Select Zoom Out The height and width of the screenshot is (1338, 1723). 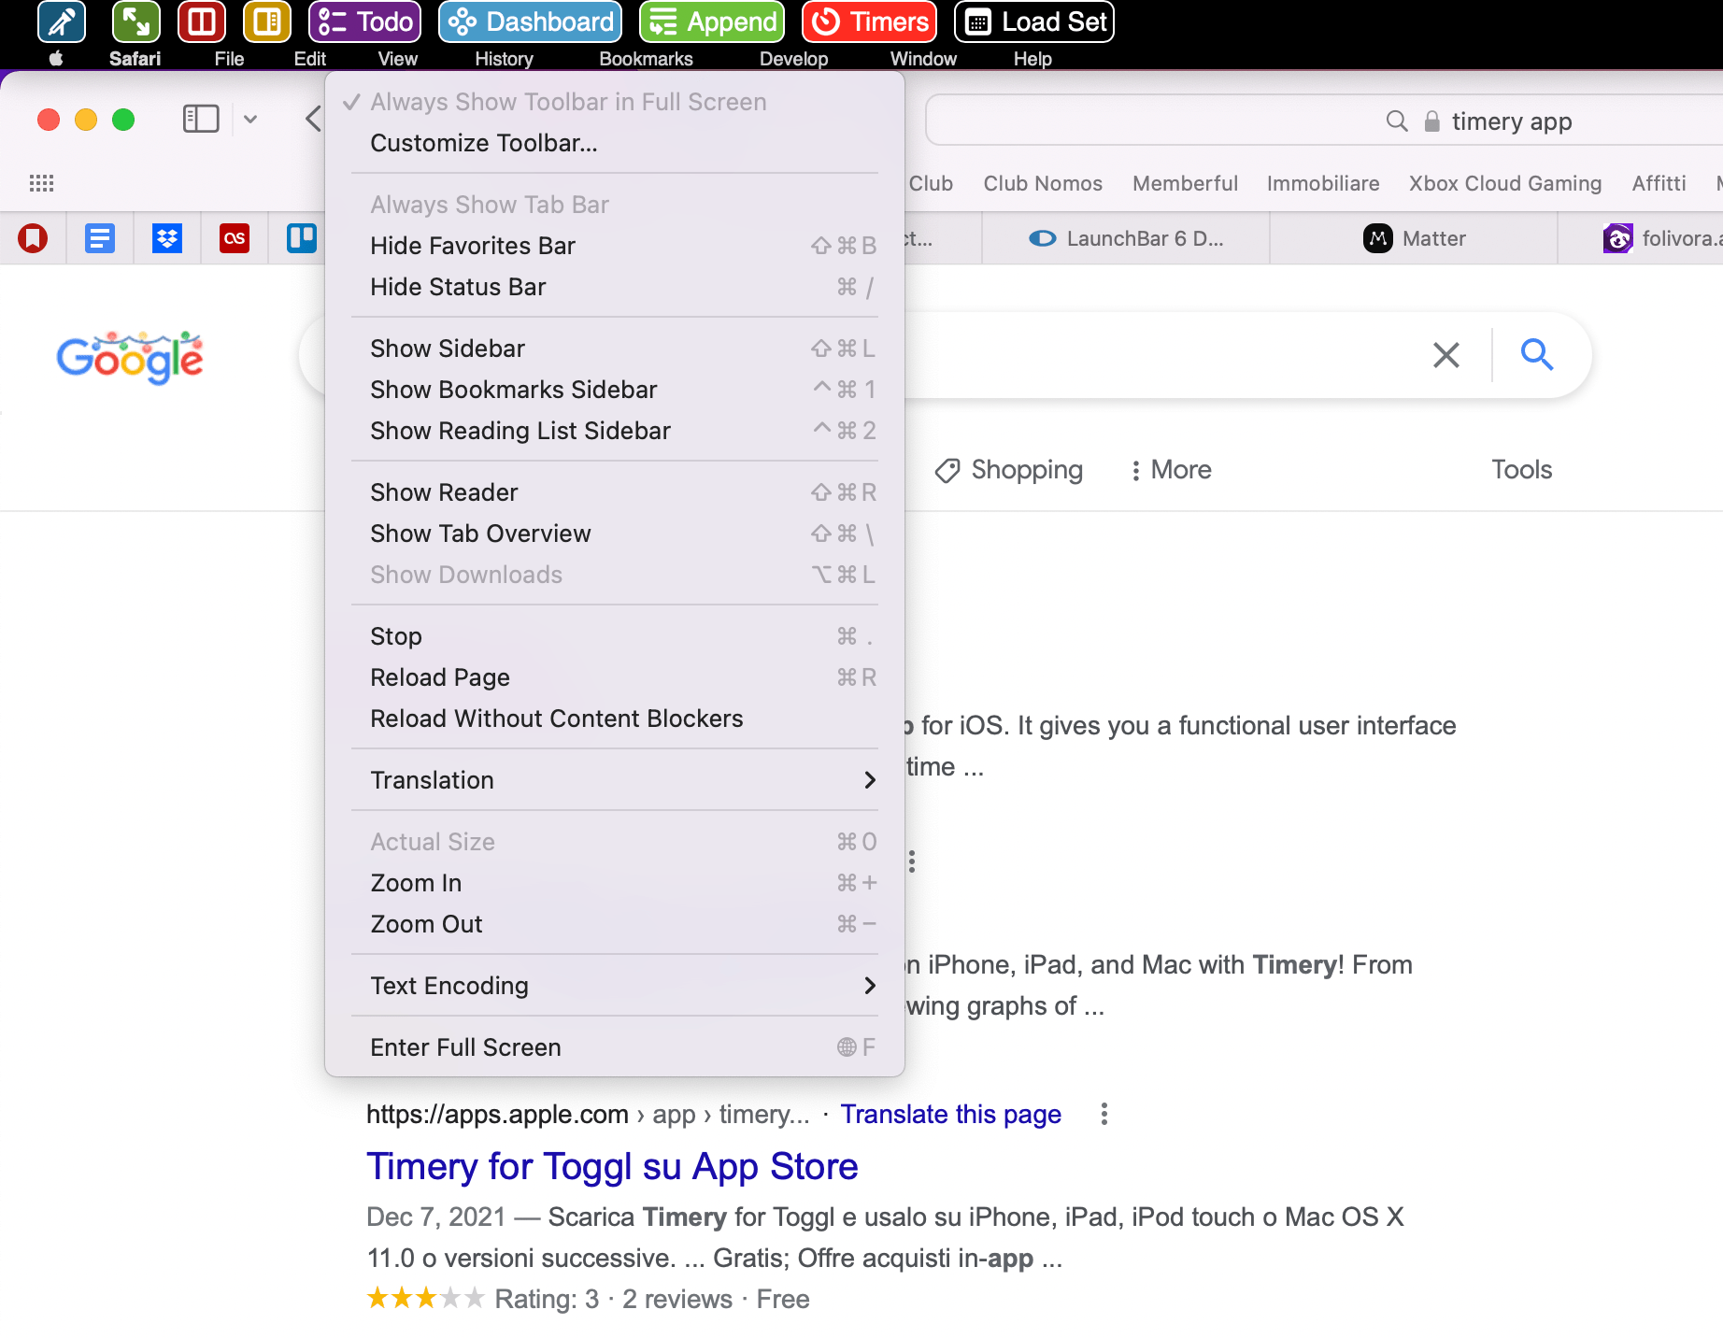615,924
